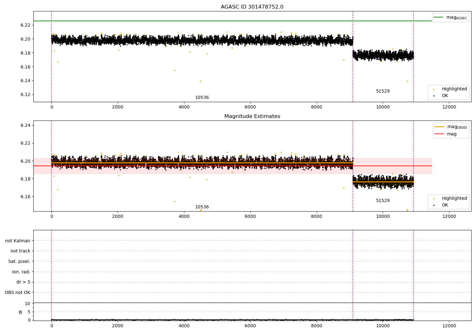Click the 51529 obsid label in top plot
This screenshot has width=476, height=333.
click(383, 91)
